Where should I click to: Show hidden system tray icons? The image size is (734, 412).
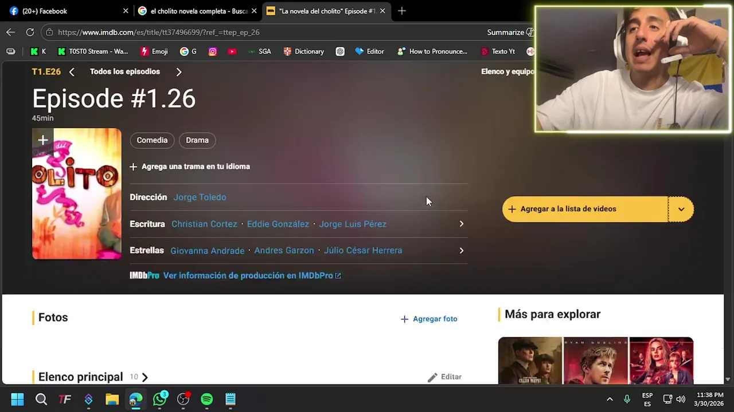(610, 399)
